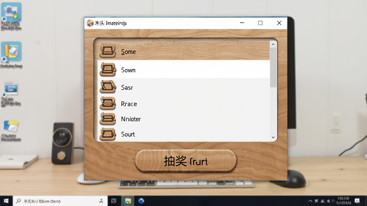Image resolution: width=367 pixels, height=206 pixels.
Task: Open Task View from the taskbar
Action: coord(114,201)
